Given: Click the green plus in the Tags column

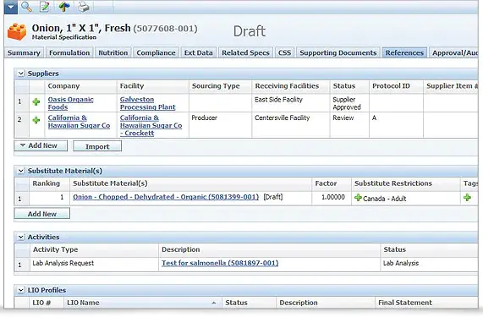Looking at the screenshot, I should click(x=467, y=198).
